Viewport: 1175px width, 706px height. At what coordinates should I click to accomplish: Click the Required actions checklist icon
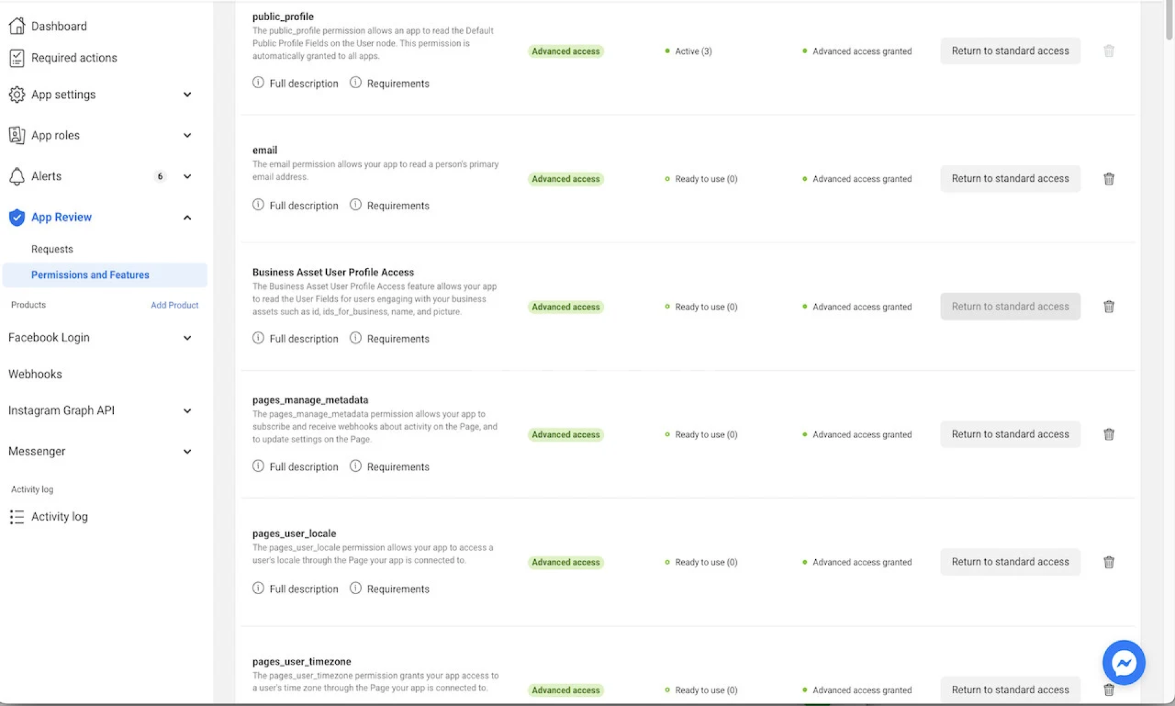(x=17, y=58)
